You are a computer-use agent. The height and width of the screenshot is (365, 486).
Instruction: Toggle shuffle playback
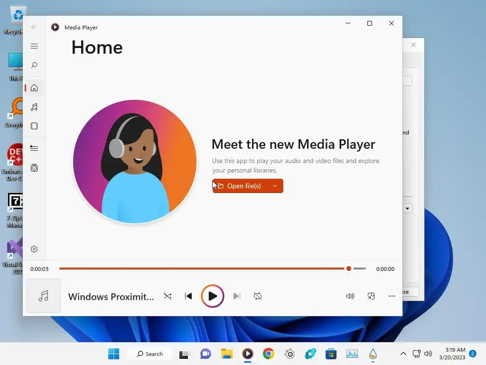168,296
